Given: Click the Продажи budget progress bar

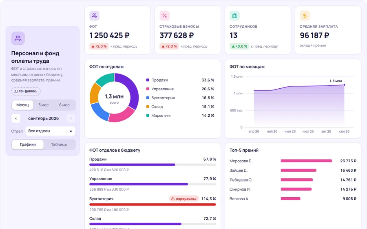Looking at the screenshot, I should pos(153,165).
